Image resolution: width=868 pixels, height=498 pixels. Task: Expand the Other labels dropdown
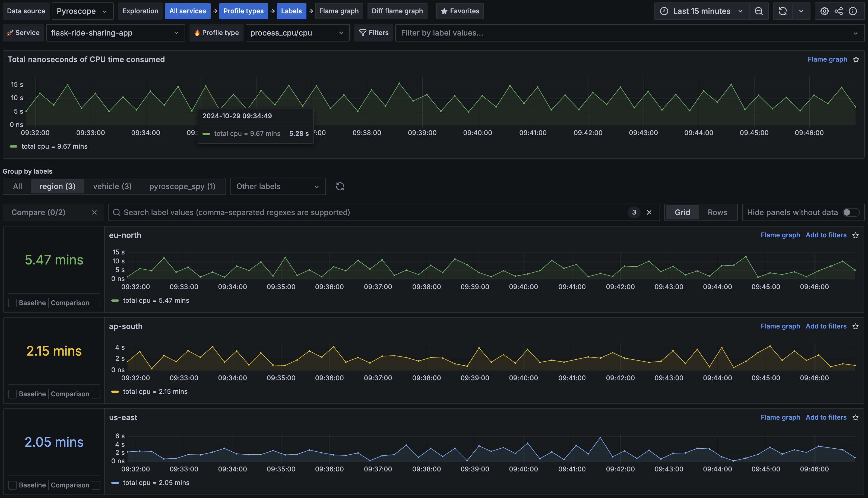278,186
